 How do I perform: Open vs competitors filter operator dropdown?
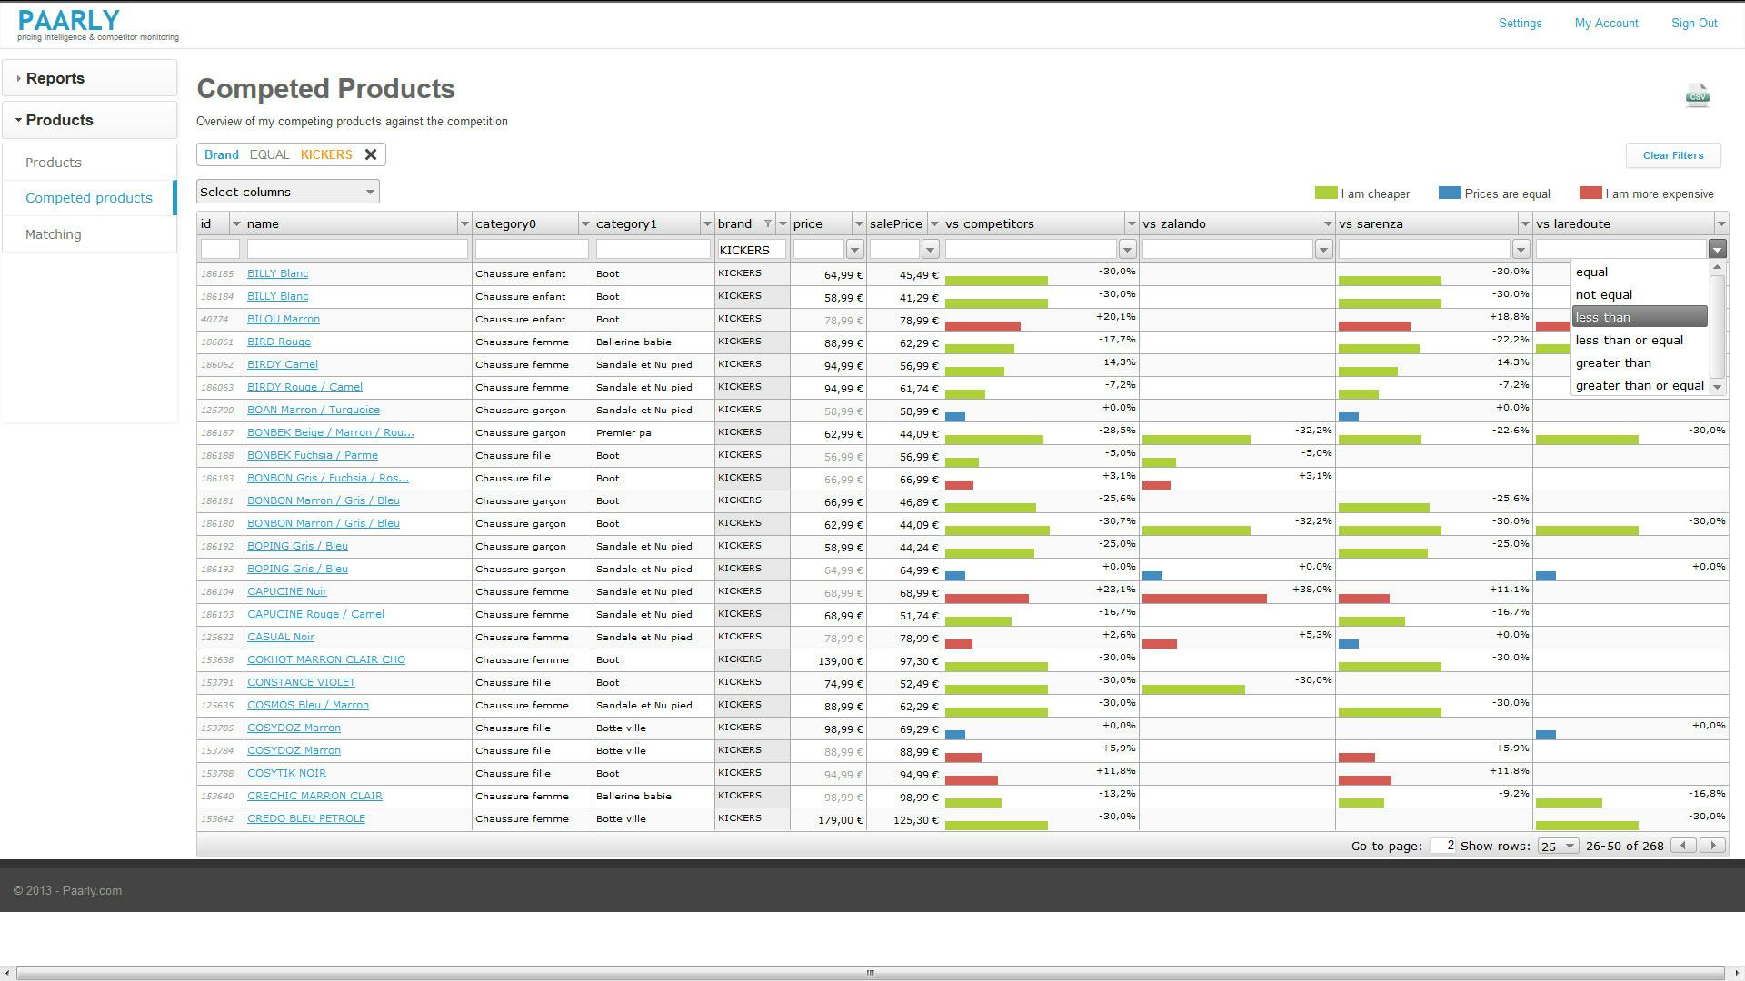(1127, 249)
